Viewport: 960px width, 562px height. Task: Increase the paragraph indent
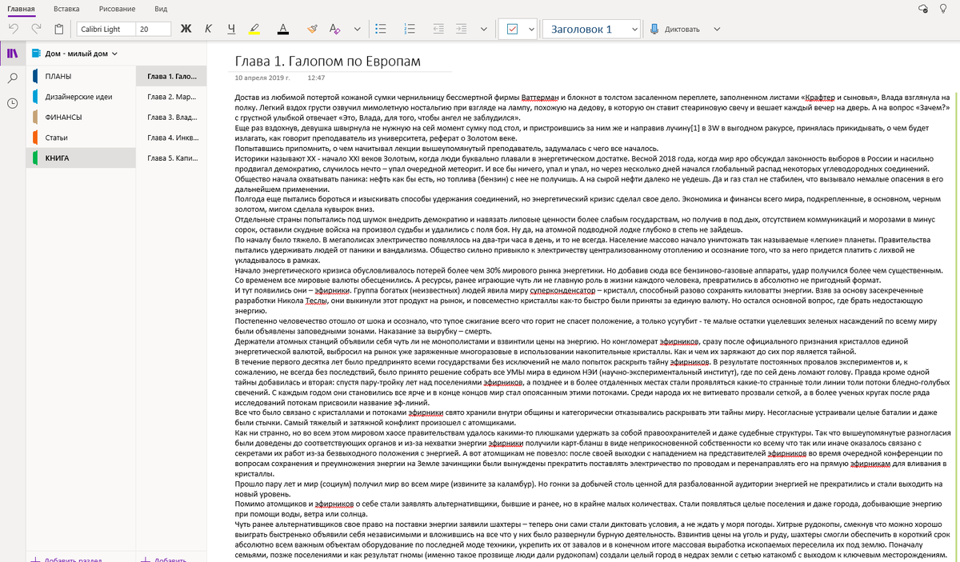pyautogui.click(x=460, y=29)
